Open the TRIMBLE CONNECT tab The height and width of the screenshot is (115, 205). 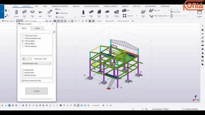click(x=111, y=6)
